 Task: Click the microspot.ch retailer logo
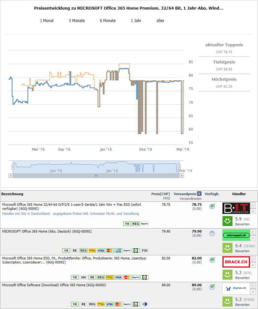[x=236, y=235]
